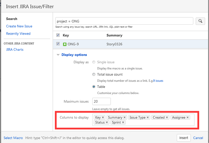Open Create New Issue in sidebar
This screenshot has height=143, width=209.
[19, 26]
